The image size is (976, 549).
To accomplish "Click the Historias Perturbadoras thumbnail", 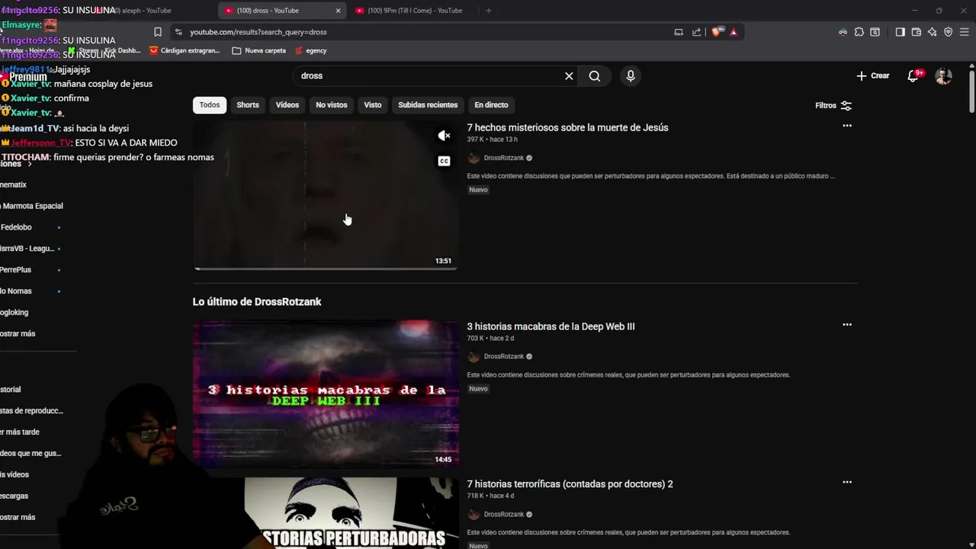I will [x=351, y=513].
